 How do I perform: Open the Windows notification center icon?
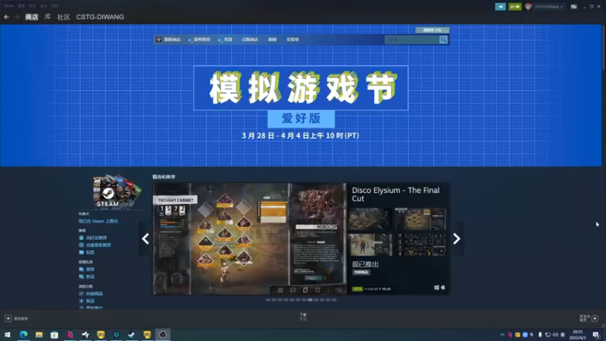[596, 335]
